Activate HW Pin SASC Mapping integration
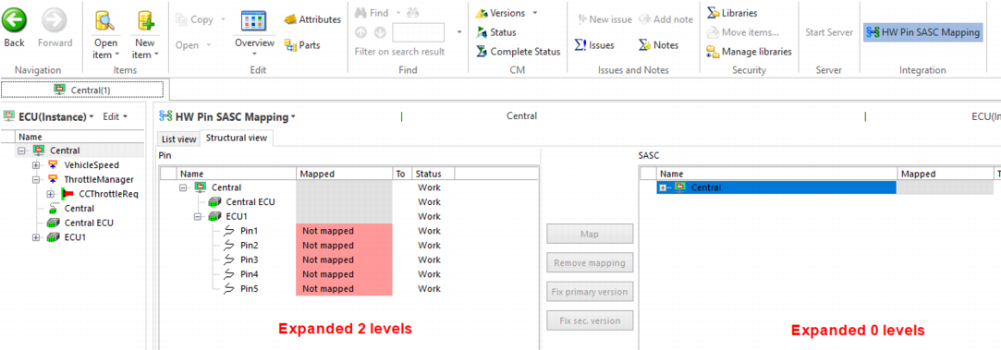1001x350 pixels. tap(922, 32)
